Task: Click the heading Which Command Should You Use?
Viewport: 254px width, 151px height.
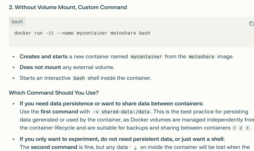Action: point(54,93)
